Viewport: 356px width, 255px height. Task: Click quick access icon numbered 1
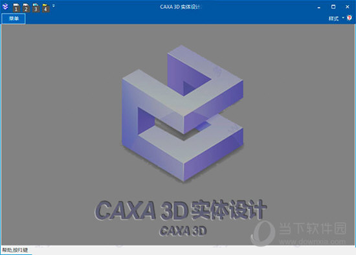(x=16, y=8)
